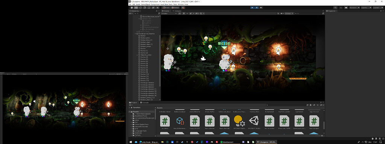The image size is (385, 144).
Task: Open the global search magnifier icon
Action: coord(335,7)
